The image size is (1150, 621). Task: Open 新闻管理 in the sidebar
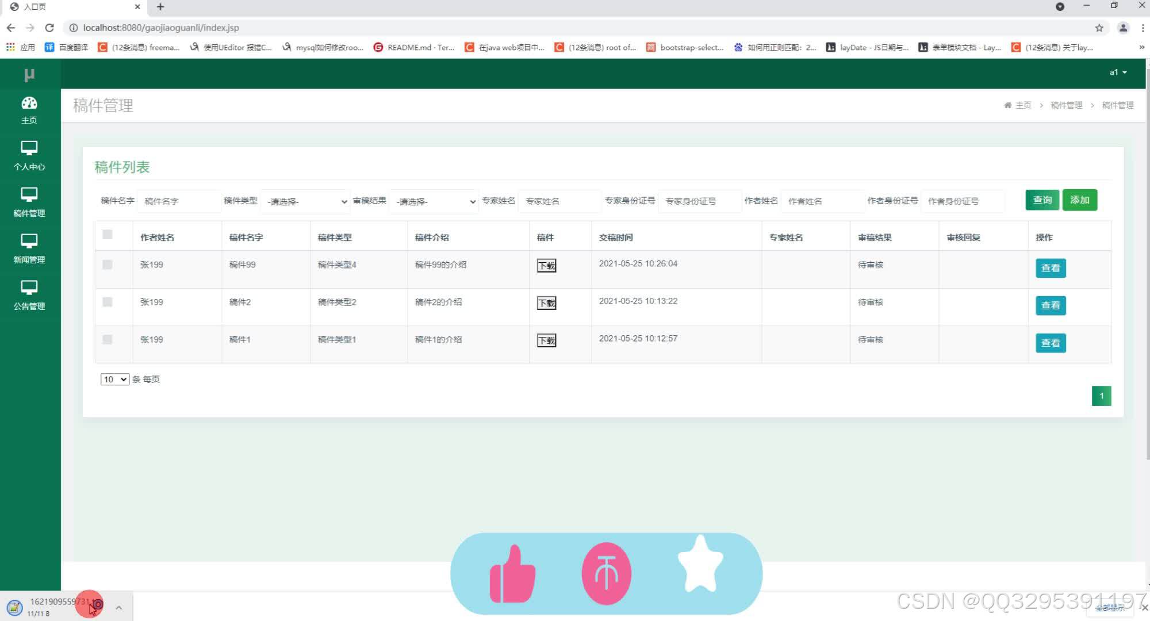29,249
